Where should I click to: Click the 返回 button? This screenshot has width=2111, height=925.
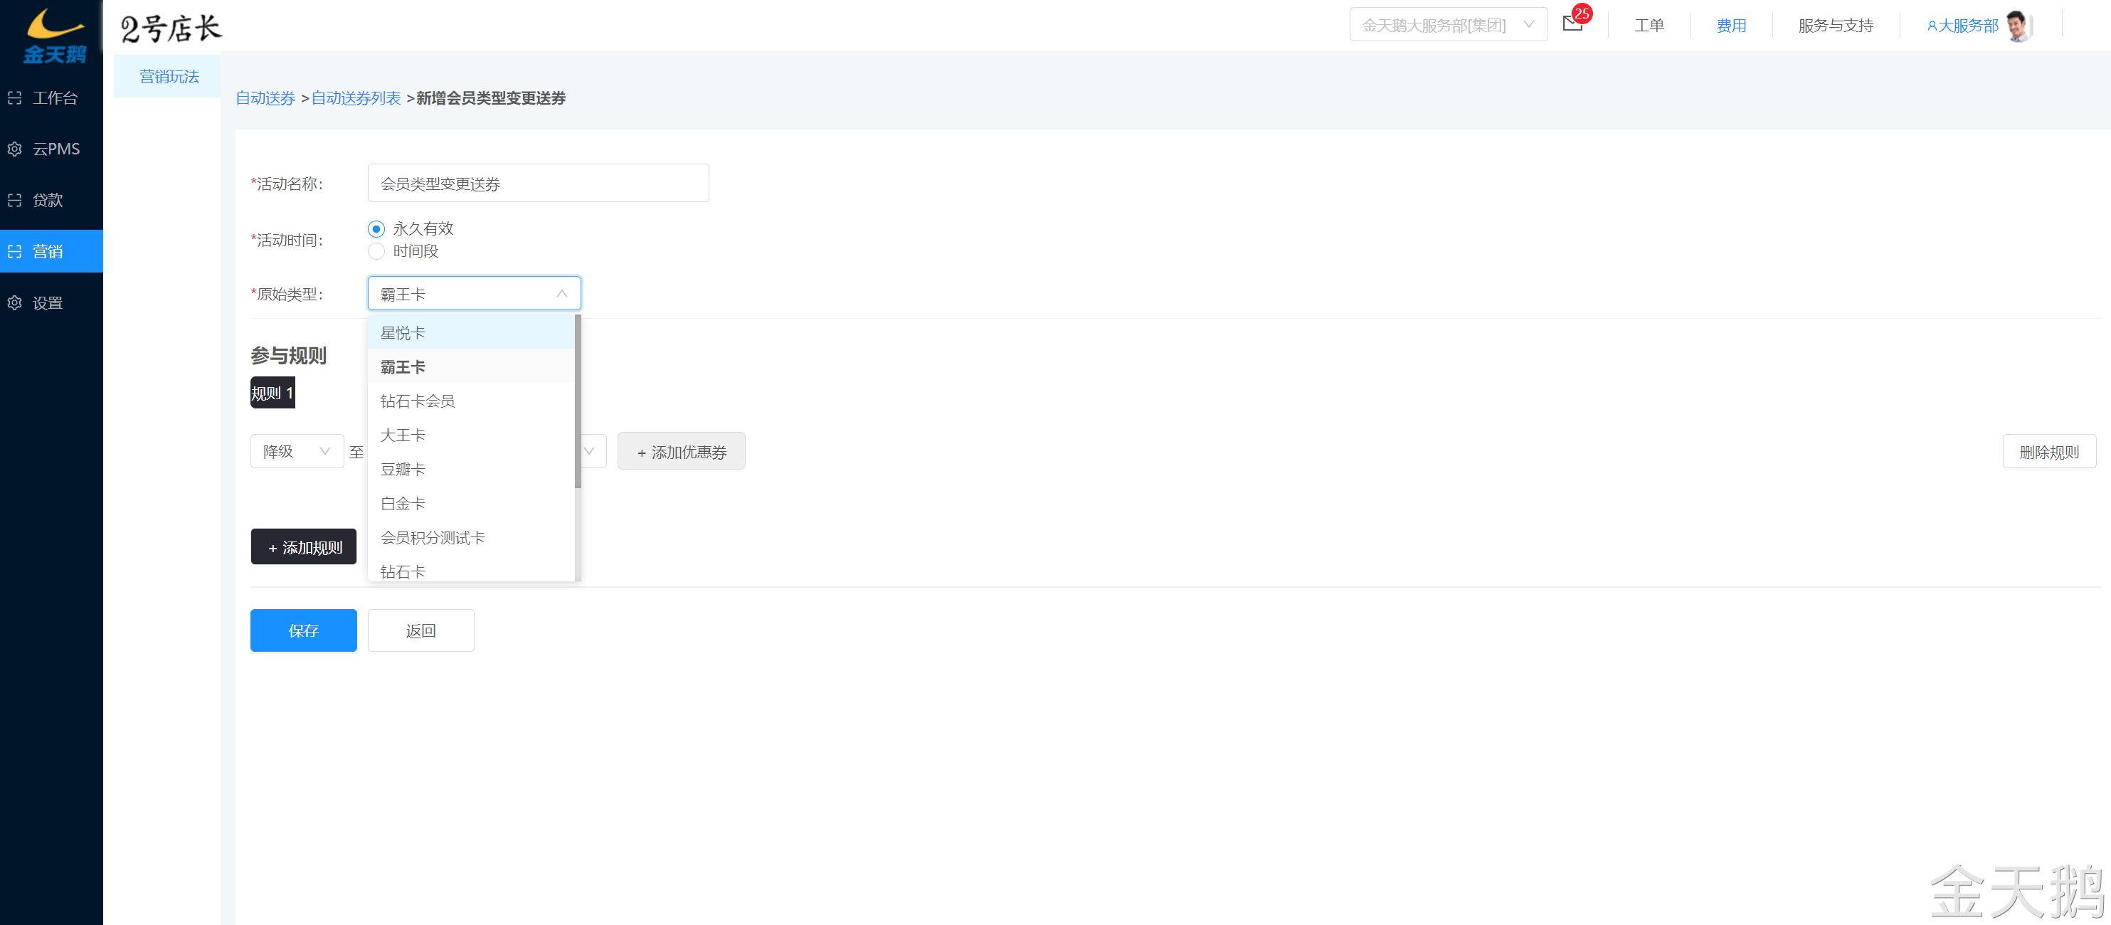420,630
